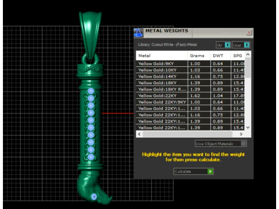Click the 1.16 grams cell for Yellow Gold:14KY
The image size is (279, 209).
click(x=199, y=77)
